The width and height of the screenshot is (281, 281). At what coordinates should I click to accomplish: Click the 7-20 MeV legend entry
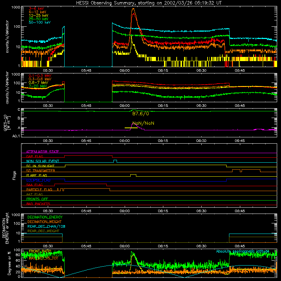pos(38,86)
